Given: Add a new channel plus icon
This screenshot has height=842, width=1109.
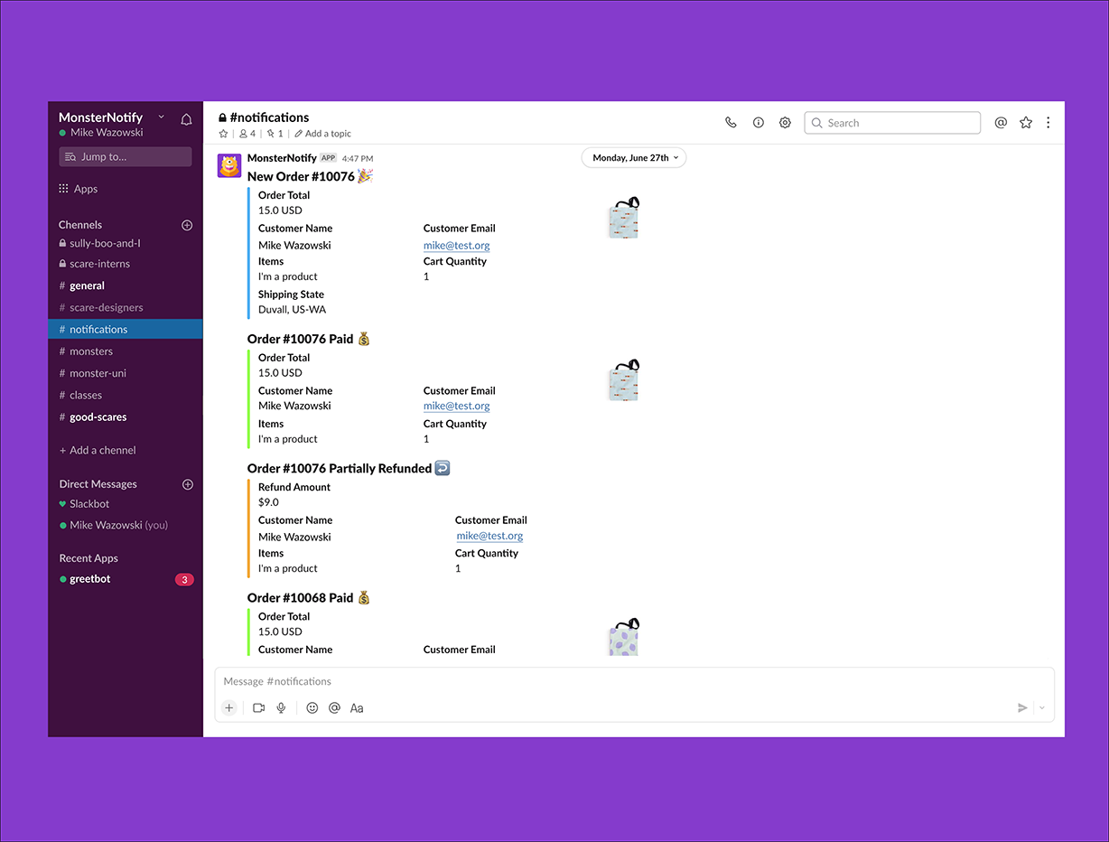Looking at the screenshot, I should 187,225.
